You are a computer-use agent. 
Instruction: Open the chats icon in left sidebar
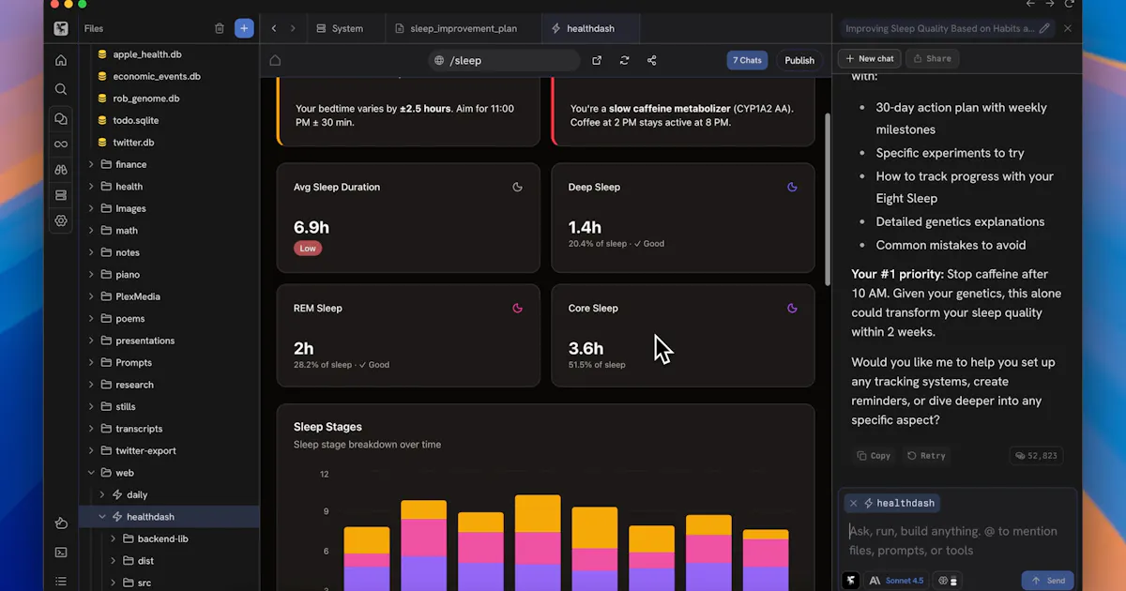point(61,119)
